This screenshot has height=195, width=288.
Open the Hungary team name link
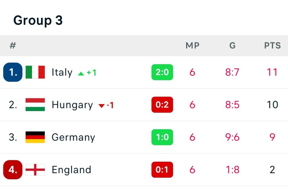click(72, 105)
